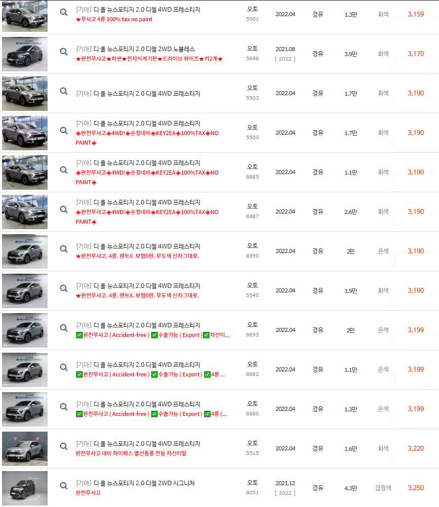439x507 pixels.
Task: View thumbnail image for car 8893
Action: point(25,330)
